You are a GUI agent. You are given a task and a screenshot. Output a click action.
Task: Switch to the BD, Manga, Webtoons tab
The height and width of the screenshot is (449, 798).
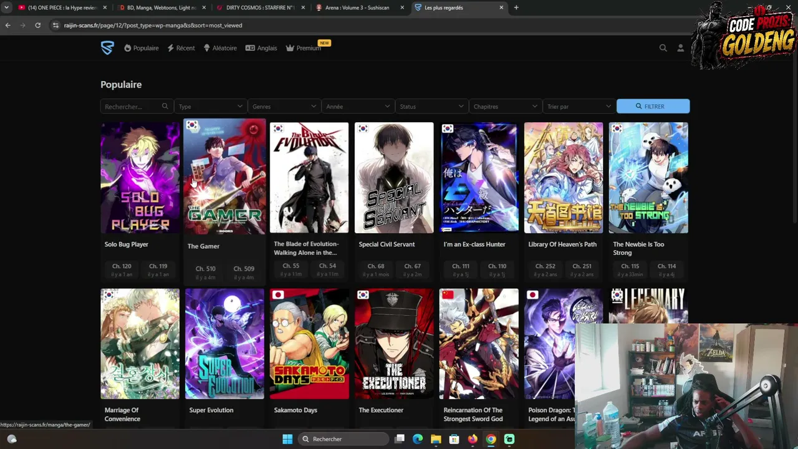(161, 7)
